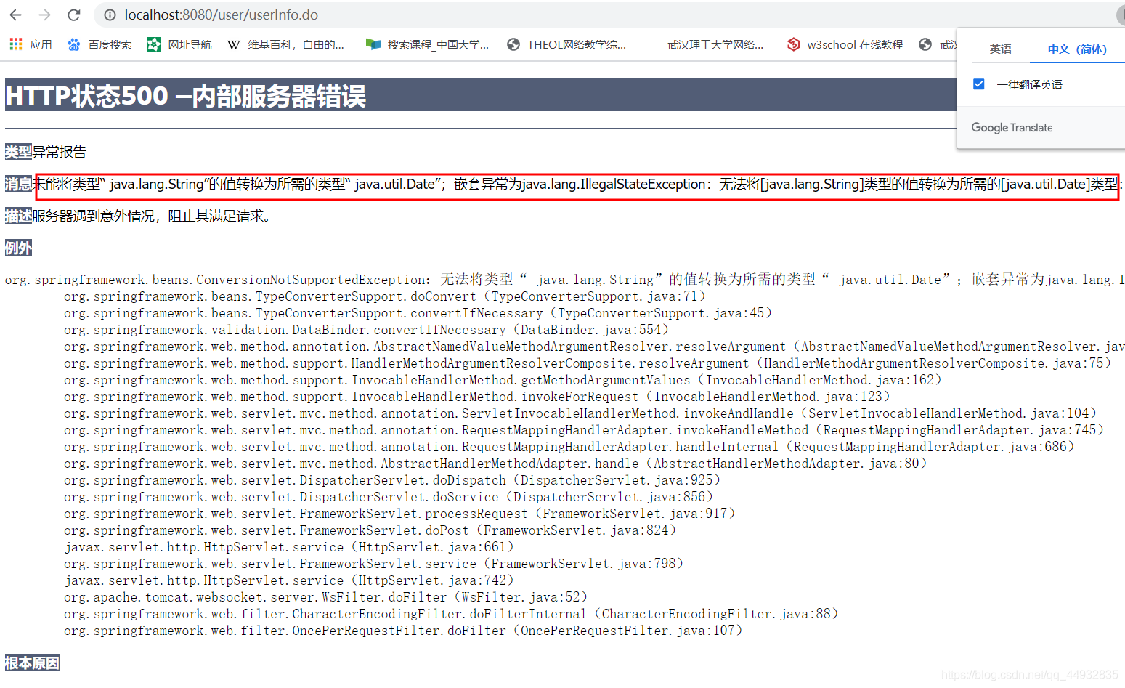Click the HttpServlet.java:661 stack line

click(x=289, y=547)
